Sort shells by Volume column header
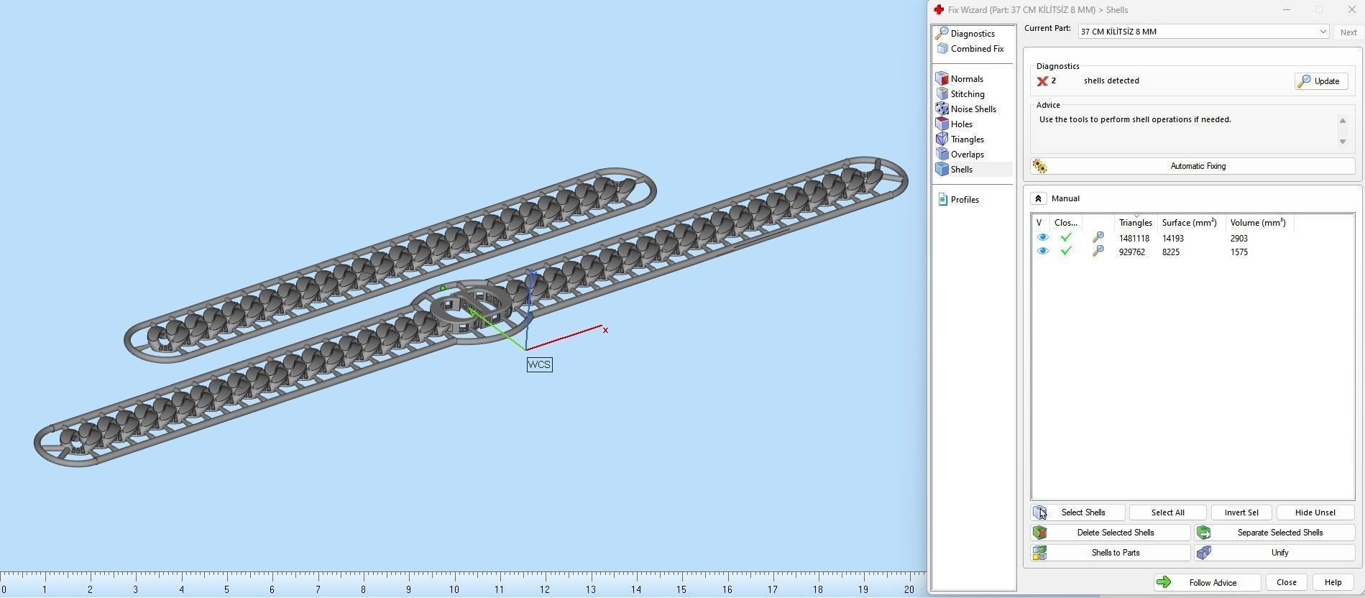The height and width of the screenshot is (598, 1365). click(1258, 223)
